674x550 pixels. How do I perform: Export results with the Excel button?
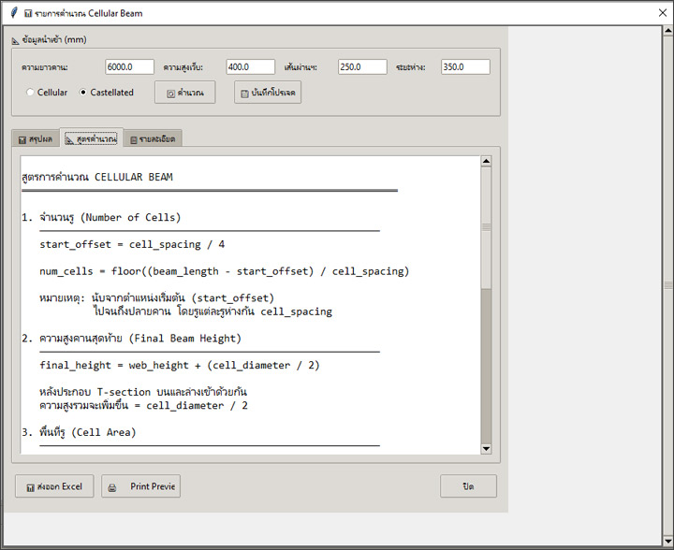(x=54, y=486)
